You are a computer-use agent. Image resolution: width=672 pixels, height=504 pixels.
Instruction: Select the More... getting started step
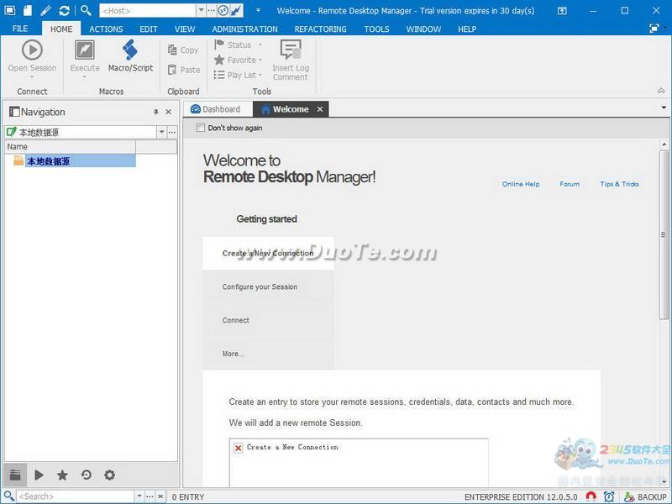click(268, 354)
